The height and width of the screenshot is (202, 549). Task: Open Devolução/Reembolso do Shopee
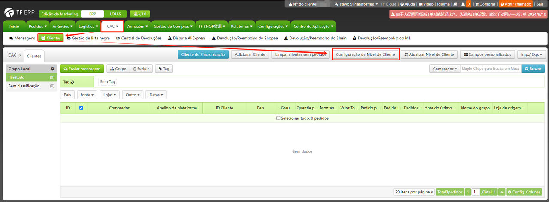click(x=244, y=38)
